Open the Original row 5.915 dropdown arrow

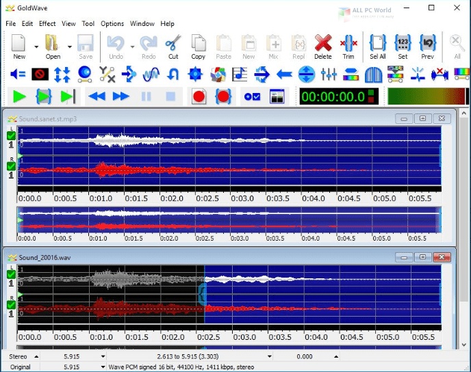pos(103,367)
